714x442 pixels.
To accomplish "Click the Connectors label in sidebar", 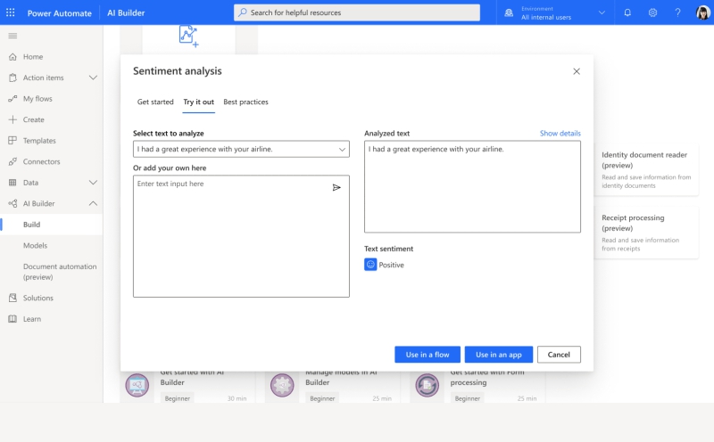I will tap(41, 161).
